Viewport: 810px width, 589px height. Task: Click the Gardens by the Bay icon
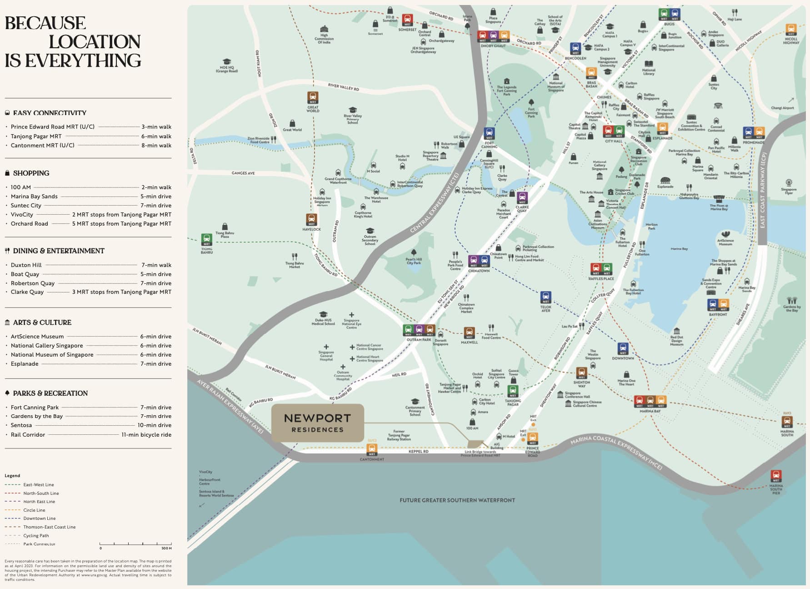point(792,301)
